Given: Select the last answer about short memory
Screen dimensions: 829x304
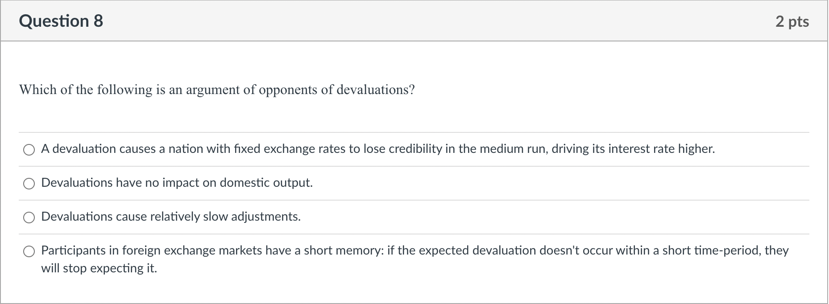Looking at the screenshot, I should (29, 251).
